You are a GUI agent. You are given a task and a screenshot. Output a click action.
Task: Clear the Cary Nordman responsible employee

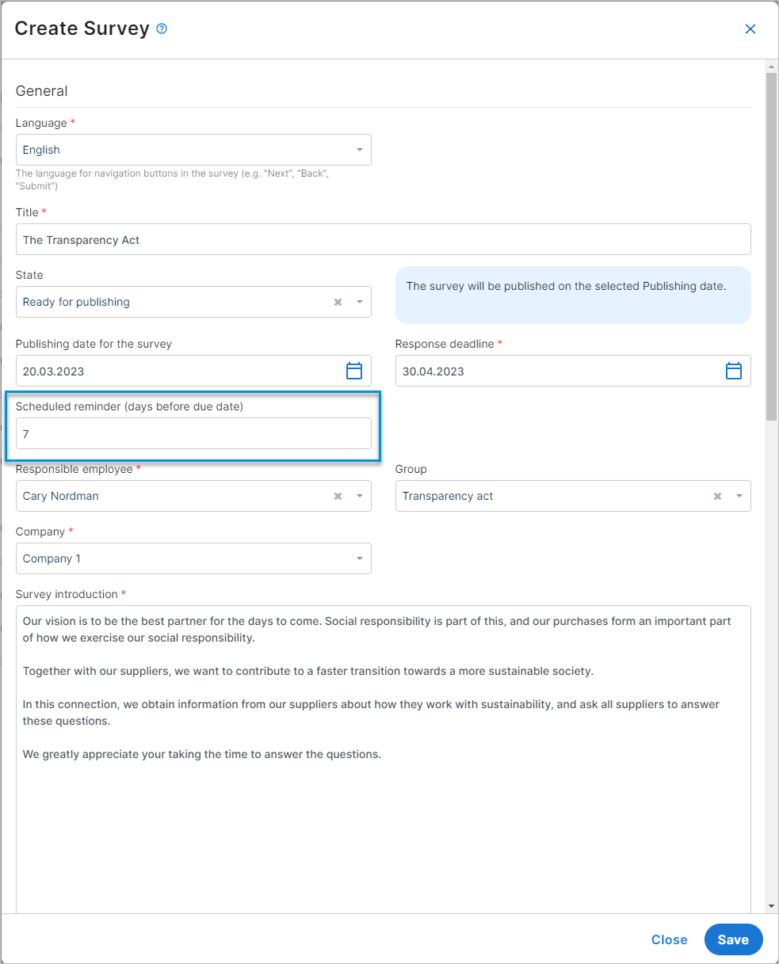coord(338,496)
